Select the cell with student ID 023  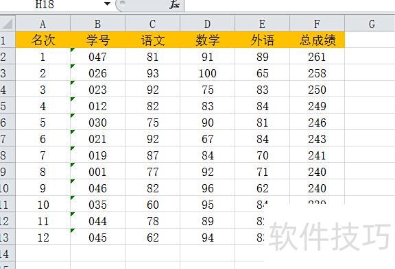click(98, 90)
